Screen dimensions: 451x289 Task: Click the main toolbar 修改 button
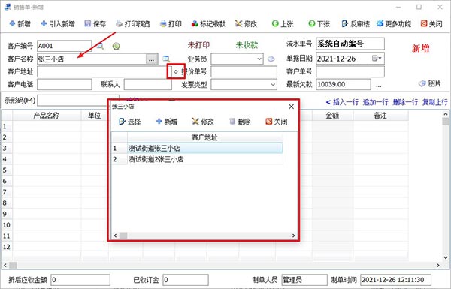(x=246, y=23)
